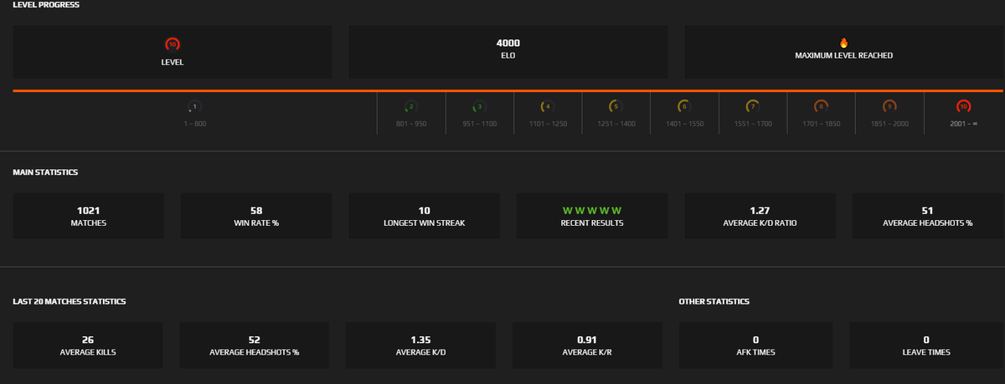Image resolution: width=1005 pixels, height=384 pixels.
Task: Select the level 7 skill icon
Action: tap(752, 107)
